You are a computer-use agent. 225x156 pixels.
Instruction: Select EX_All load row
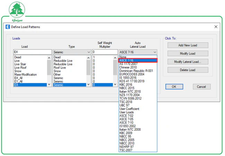(30, 78)
